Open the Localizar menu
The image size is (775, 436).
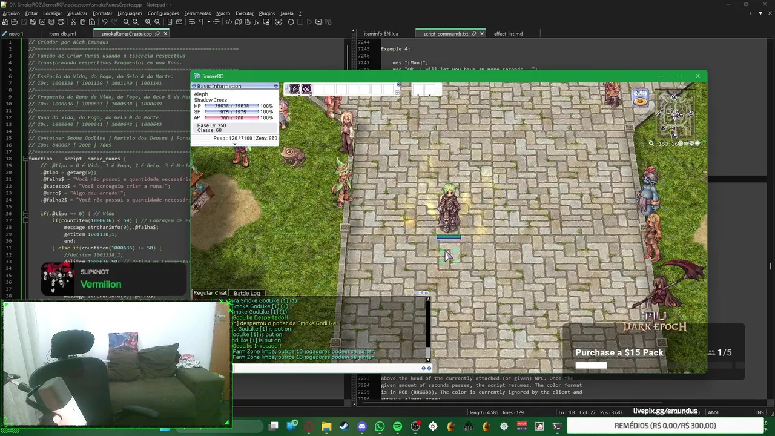(53, 13)
